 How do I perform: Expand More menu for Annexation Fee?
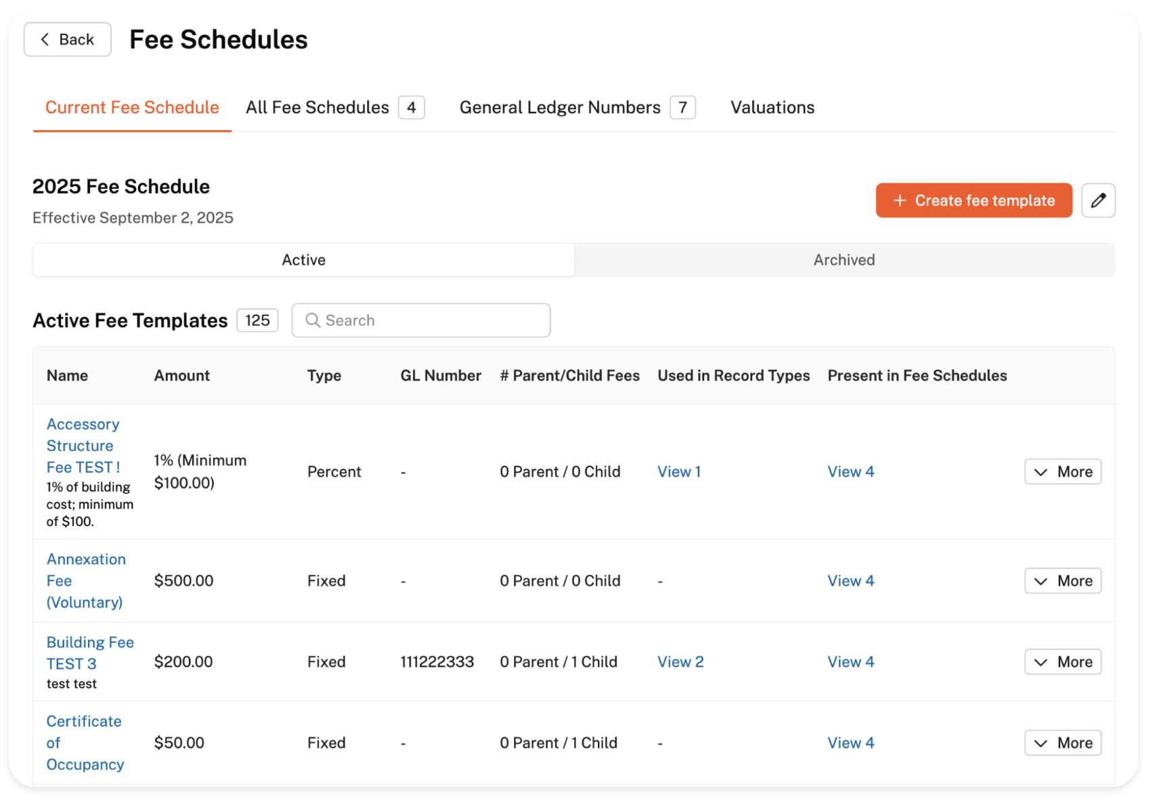1062,581
